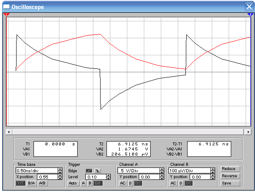This screenshot has height=193, width=255.
Task: Click the VA2 value 1.6745 V
Action: pyautogui.click(x=133, y=149)
